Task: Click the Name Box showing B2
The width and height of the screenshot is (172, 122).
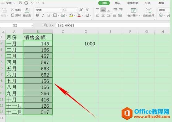Action: pyautogui.click(x=15, y=25)
